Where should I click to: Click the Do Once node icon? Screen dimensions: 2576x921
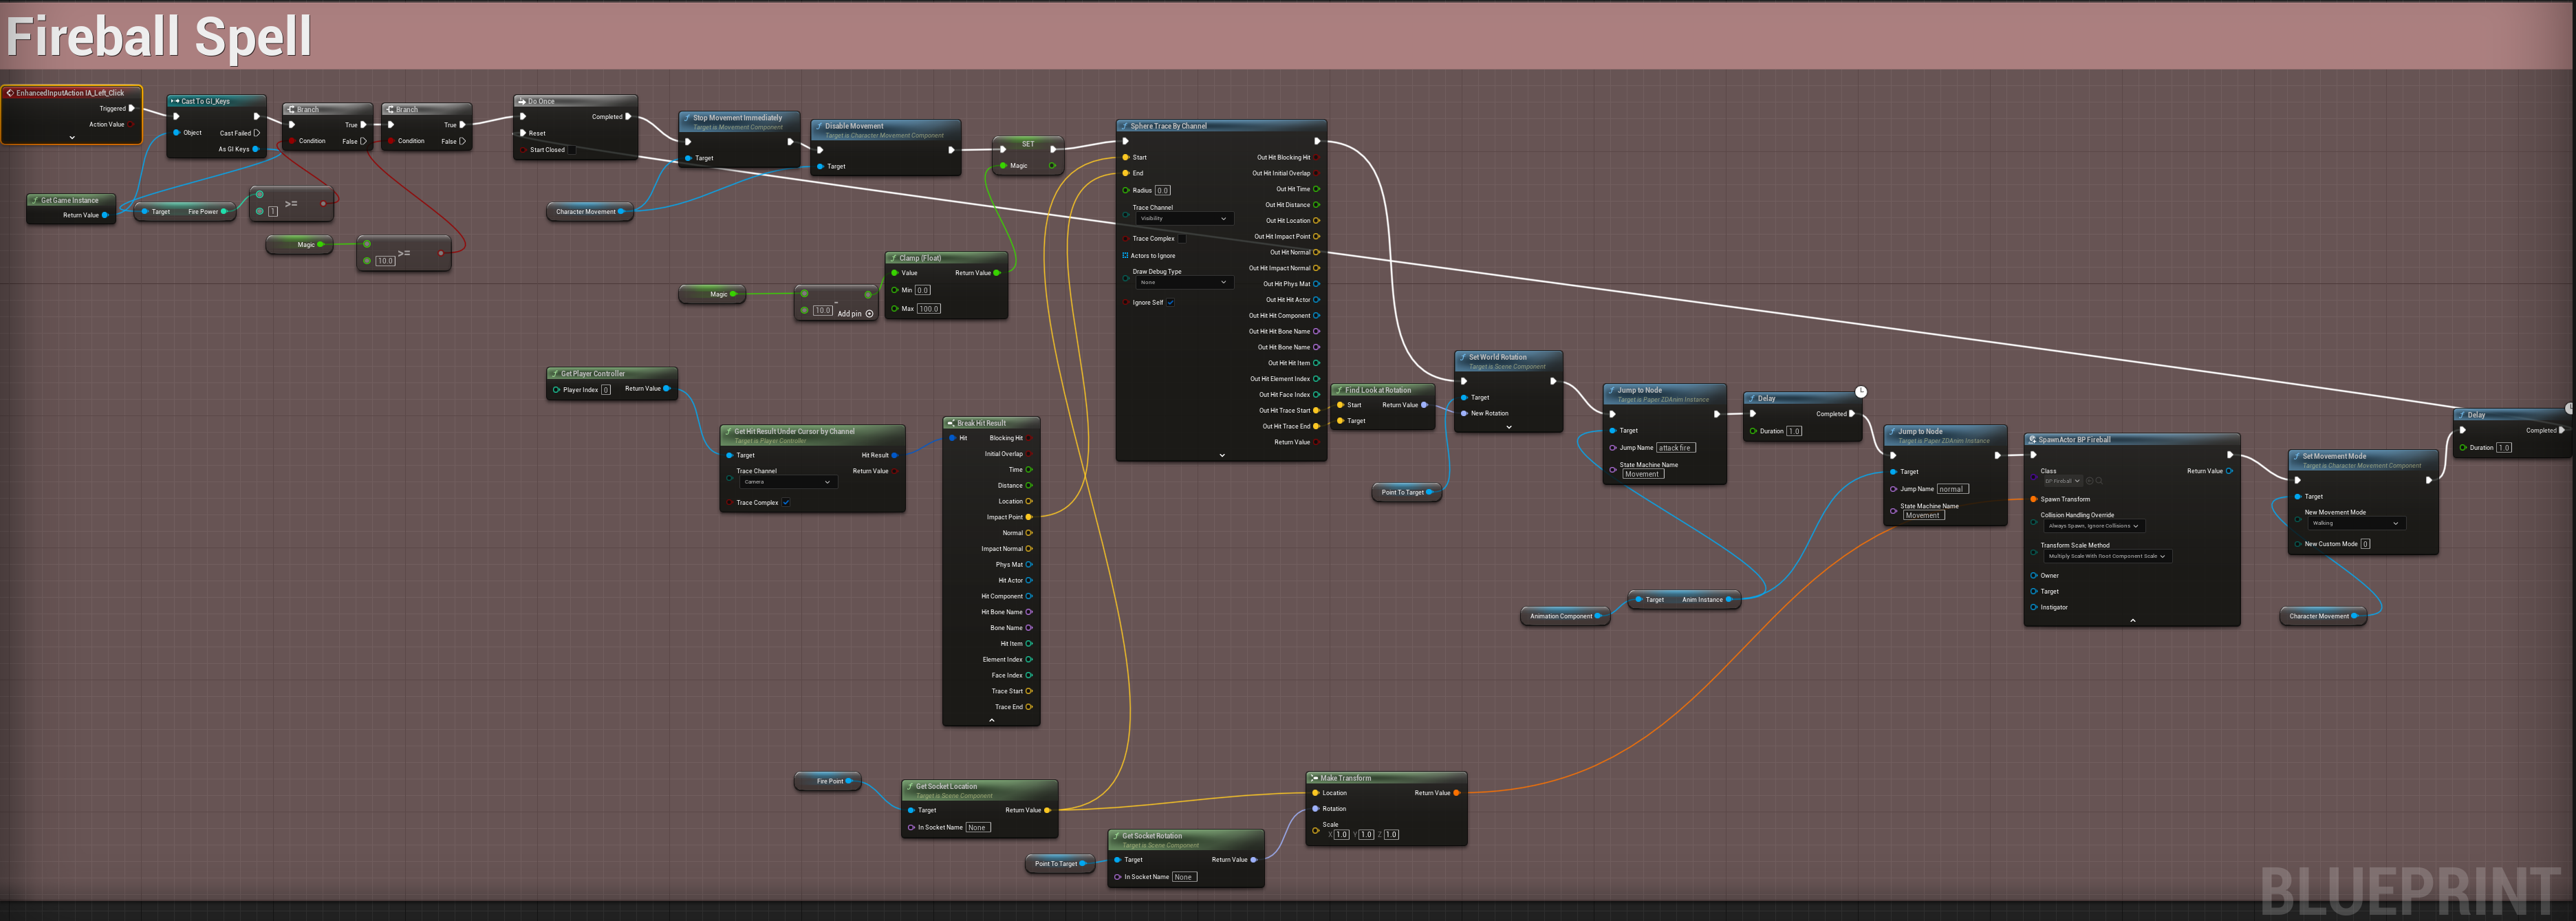point(521,101)
